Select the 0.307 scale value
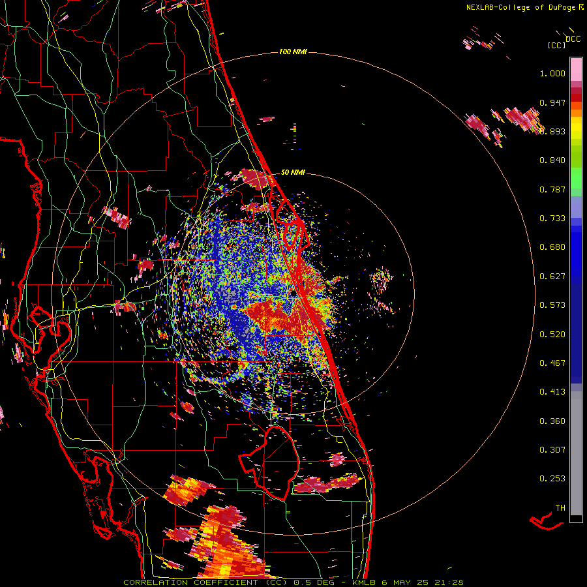This screenshot has height=587, width=587. [552, 450]
